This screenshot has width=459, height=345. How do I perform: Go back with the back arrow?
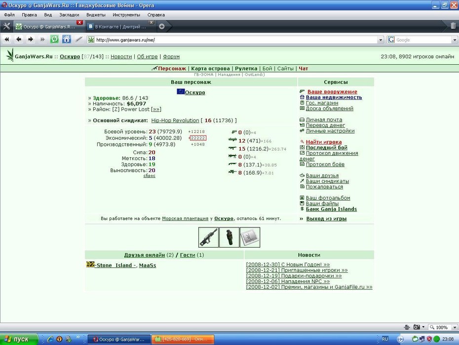[19, 39]
